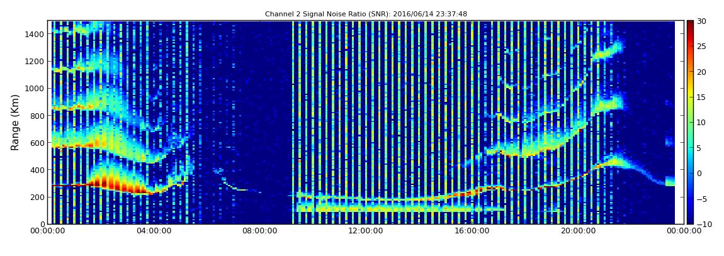Click the dark blue bottom of the colorbar

pyautogui.click(x=690, y=220)
